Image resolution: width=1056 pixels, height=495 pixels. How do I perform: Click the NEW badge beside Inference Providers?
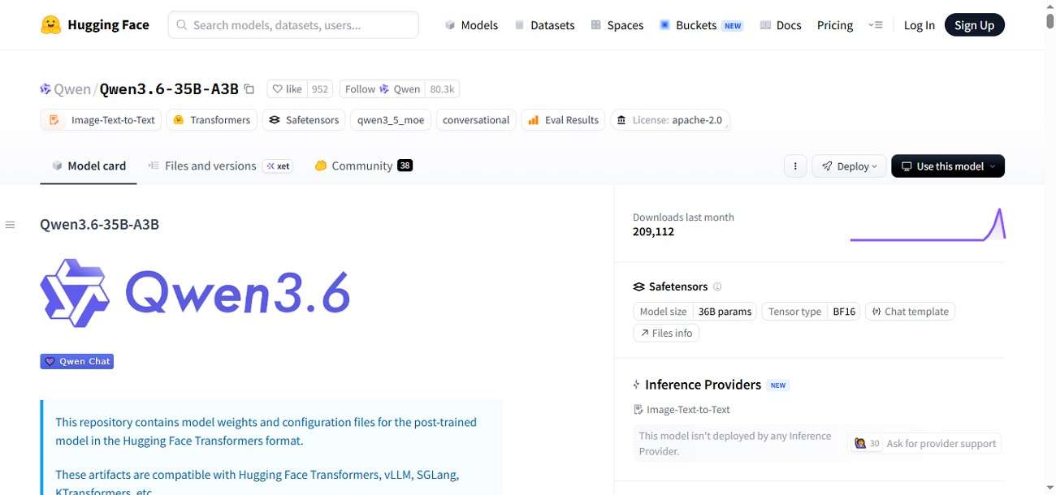pos(778,385)
